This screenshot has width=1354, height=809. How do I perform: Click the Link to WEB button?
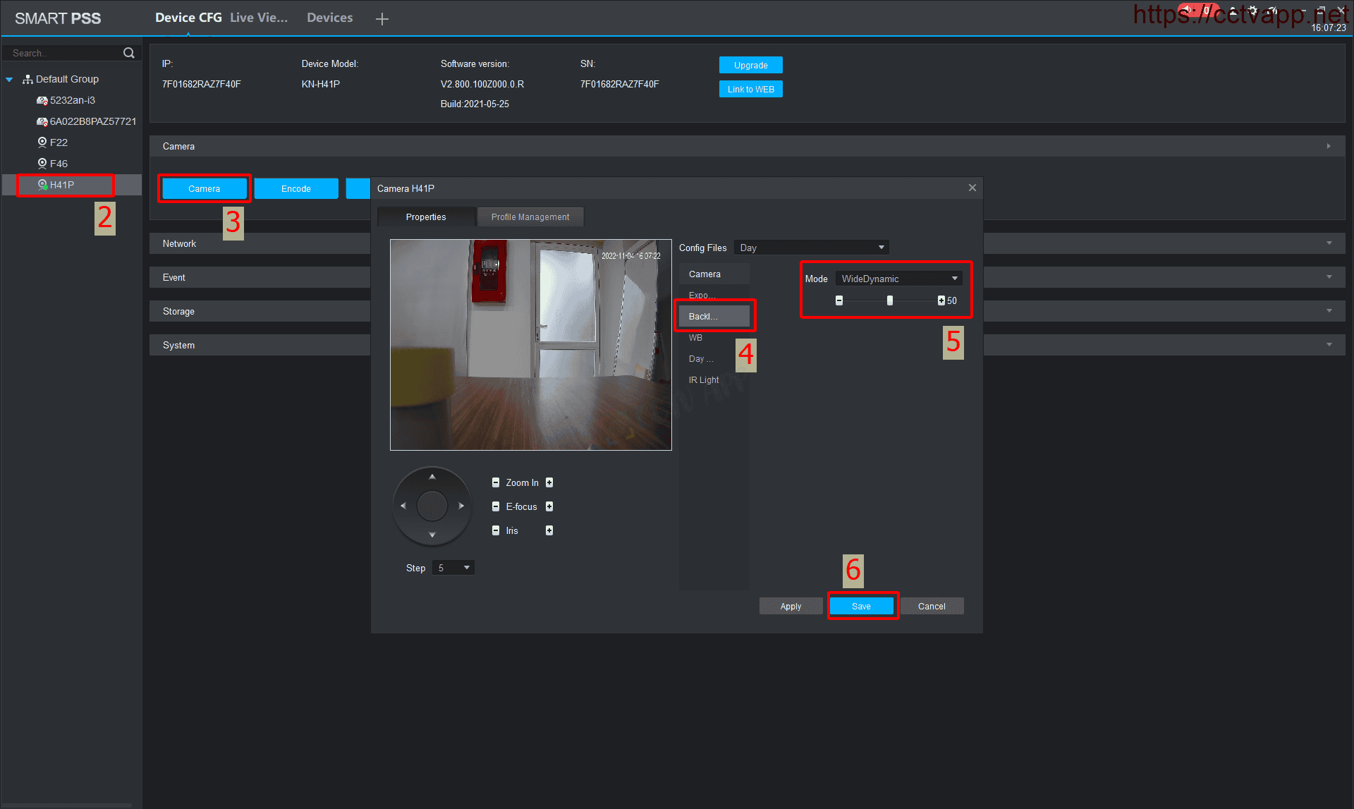[750, 90]
